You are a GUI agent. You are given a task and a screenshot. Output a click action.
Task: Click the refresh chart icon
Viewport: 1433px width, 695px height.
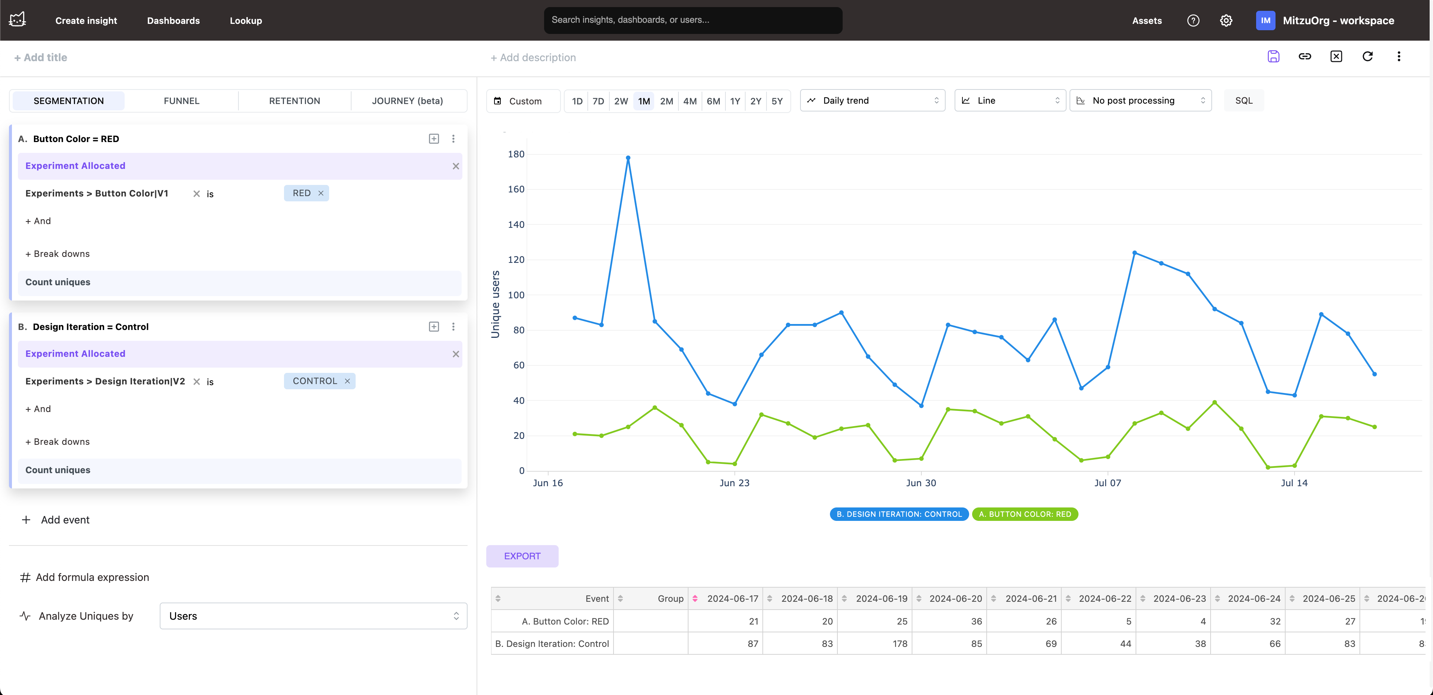click(x=1367, y=56)
